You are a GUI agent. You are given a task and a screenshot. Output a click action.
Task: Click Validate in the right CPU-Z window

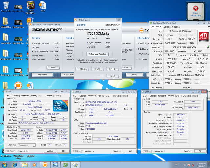(187, 151)
